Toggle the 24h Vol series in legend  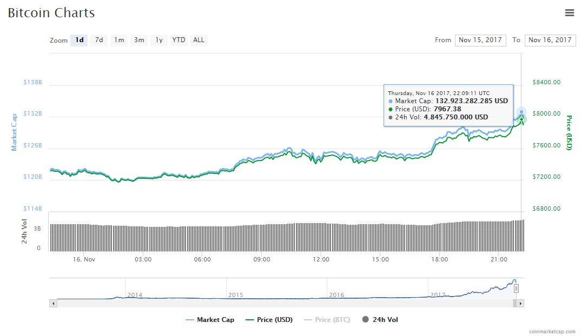(380, 319)
